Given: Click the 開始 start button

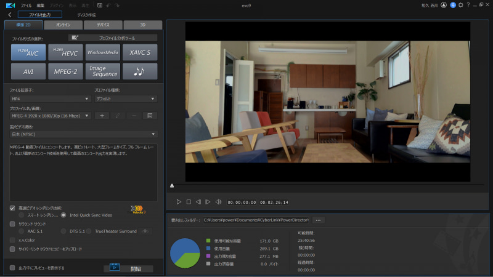Looking at the screenshot, I should click(128, 268).
